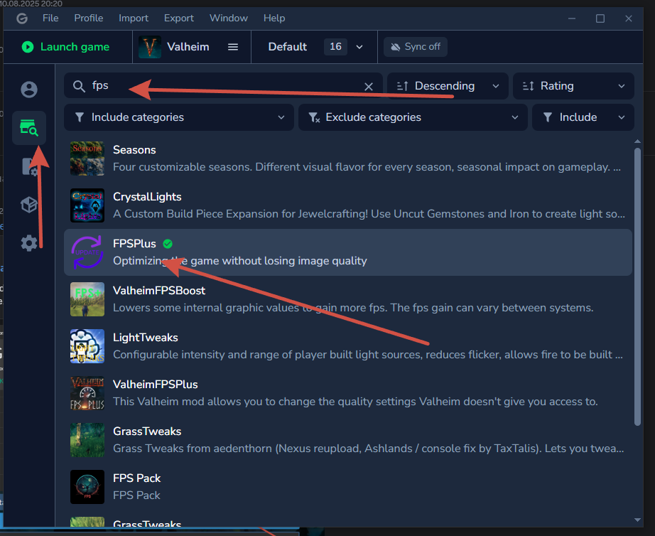Open the Rating sort dropdown
The image size is (655, 536).
[x=573, y=86]
